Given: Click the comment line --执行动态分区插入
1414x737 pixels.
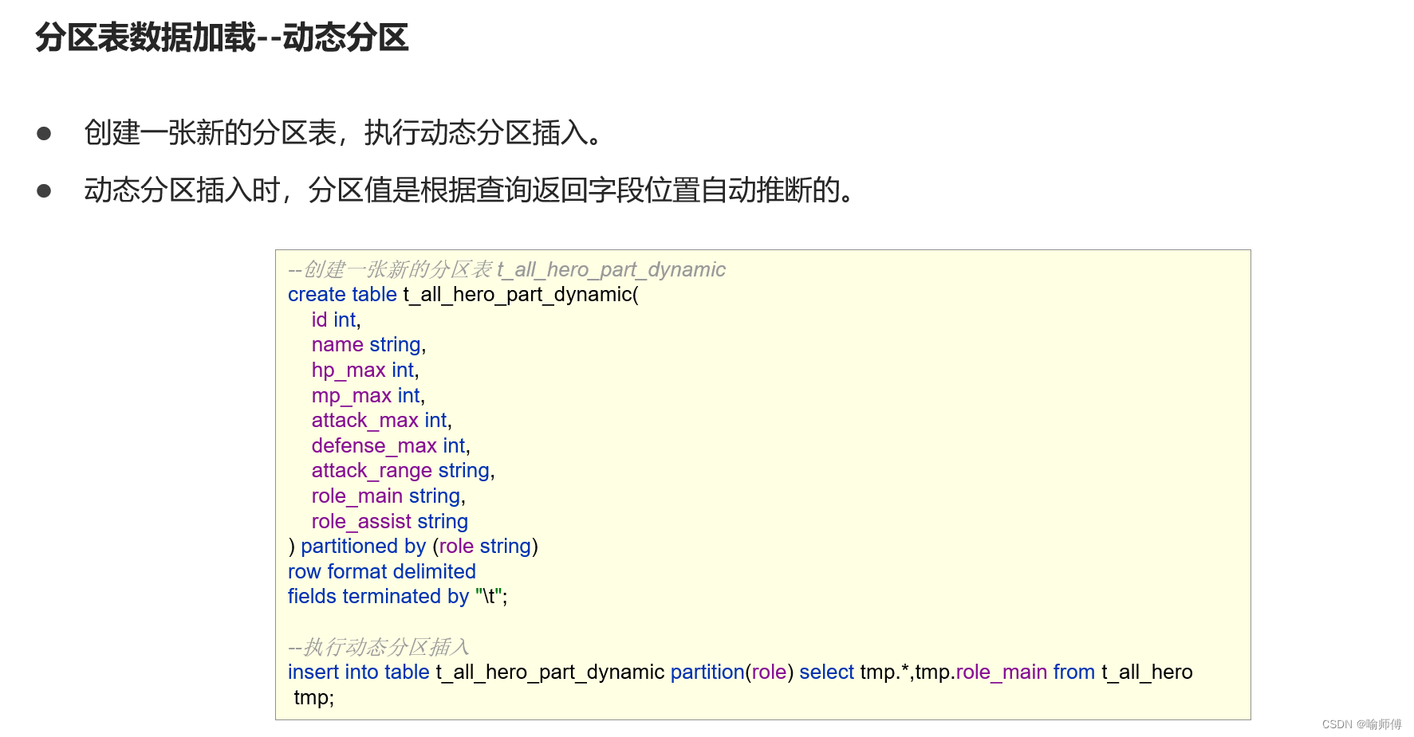Looking at the screenshot, I should coord(379,647).
